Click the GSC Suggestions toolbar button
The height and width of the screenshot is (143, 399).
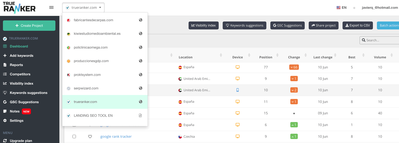click(287, 25)
